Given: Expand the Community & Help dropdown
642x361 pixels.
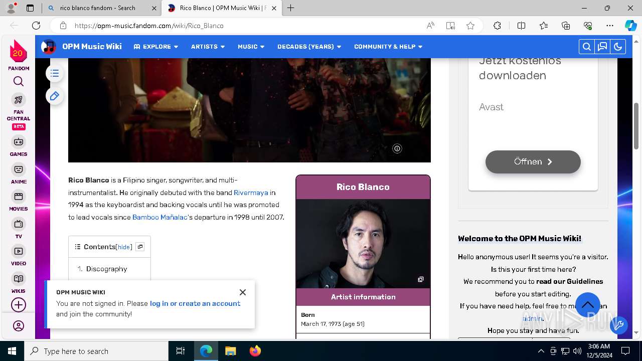Looking at the screenshot, I should [389, 47].
